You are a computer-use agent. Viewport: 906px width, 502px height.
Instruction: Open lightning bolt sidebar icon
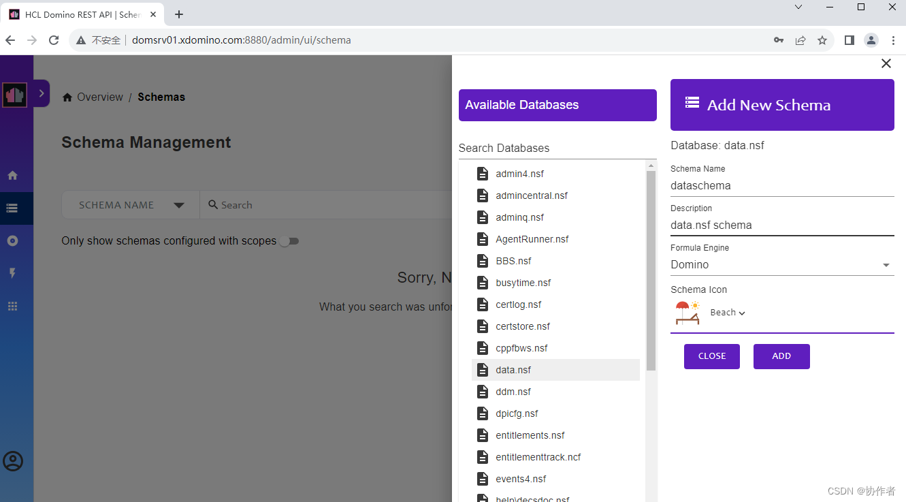(x=12, y=273)
